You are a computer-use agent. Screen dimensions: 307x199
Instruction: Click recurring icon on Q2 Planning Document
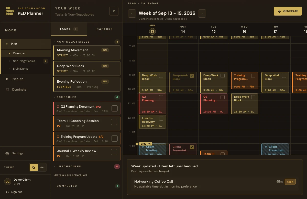click(58, 107)
